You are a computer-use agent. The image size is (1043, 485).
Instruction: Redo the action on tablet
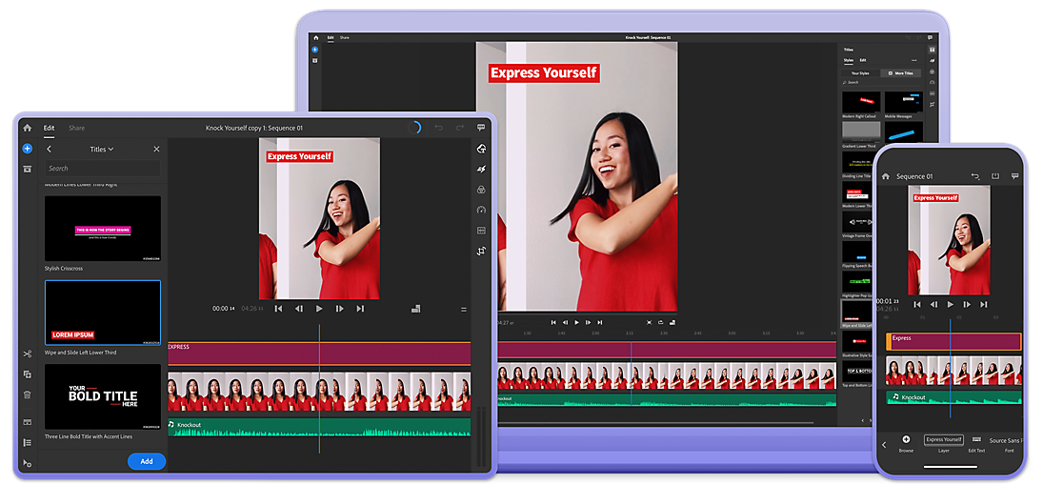[460, 128]
